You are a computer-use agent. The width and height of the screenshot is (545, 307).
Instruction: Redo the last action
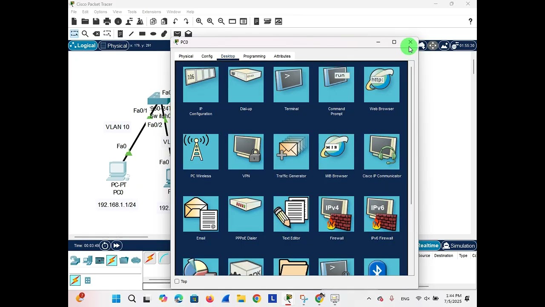click(x=186, y=21)
